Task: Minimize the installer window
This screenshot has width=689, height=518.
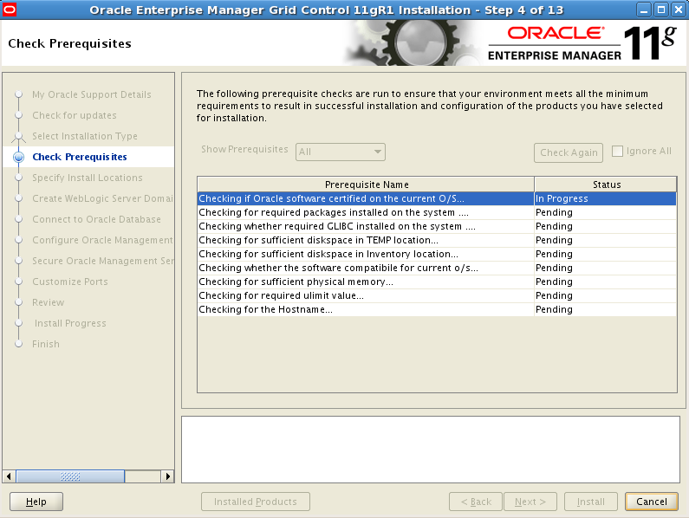Action: [644, 10]
